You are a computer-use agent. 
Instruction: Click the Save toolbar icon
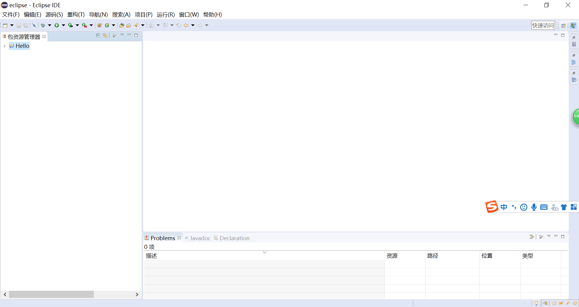[x=19, y=25]
